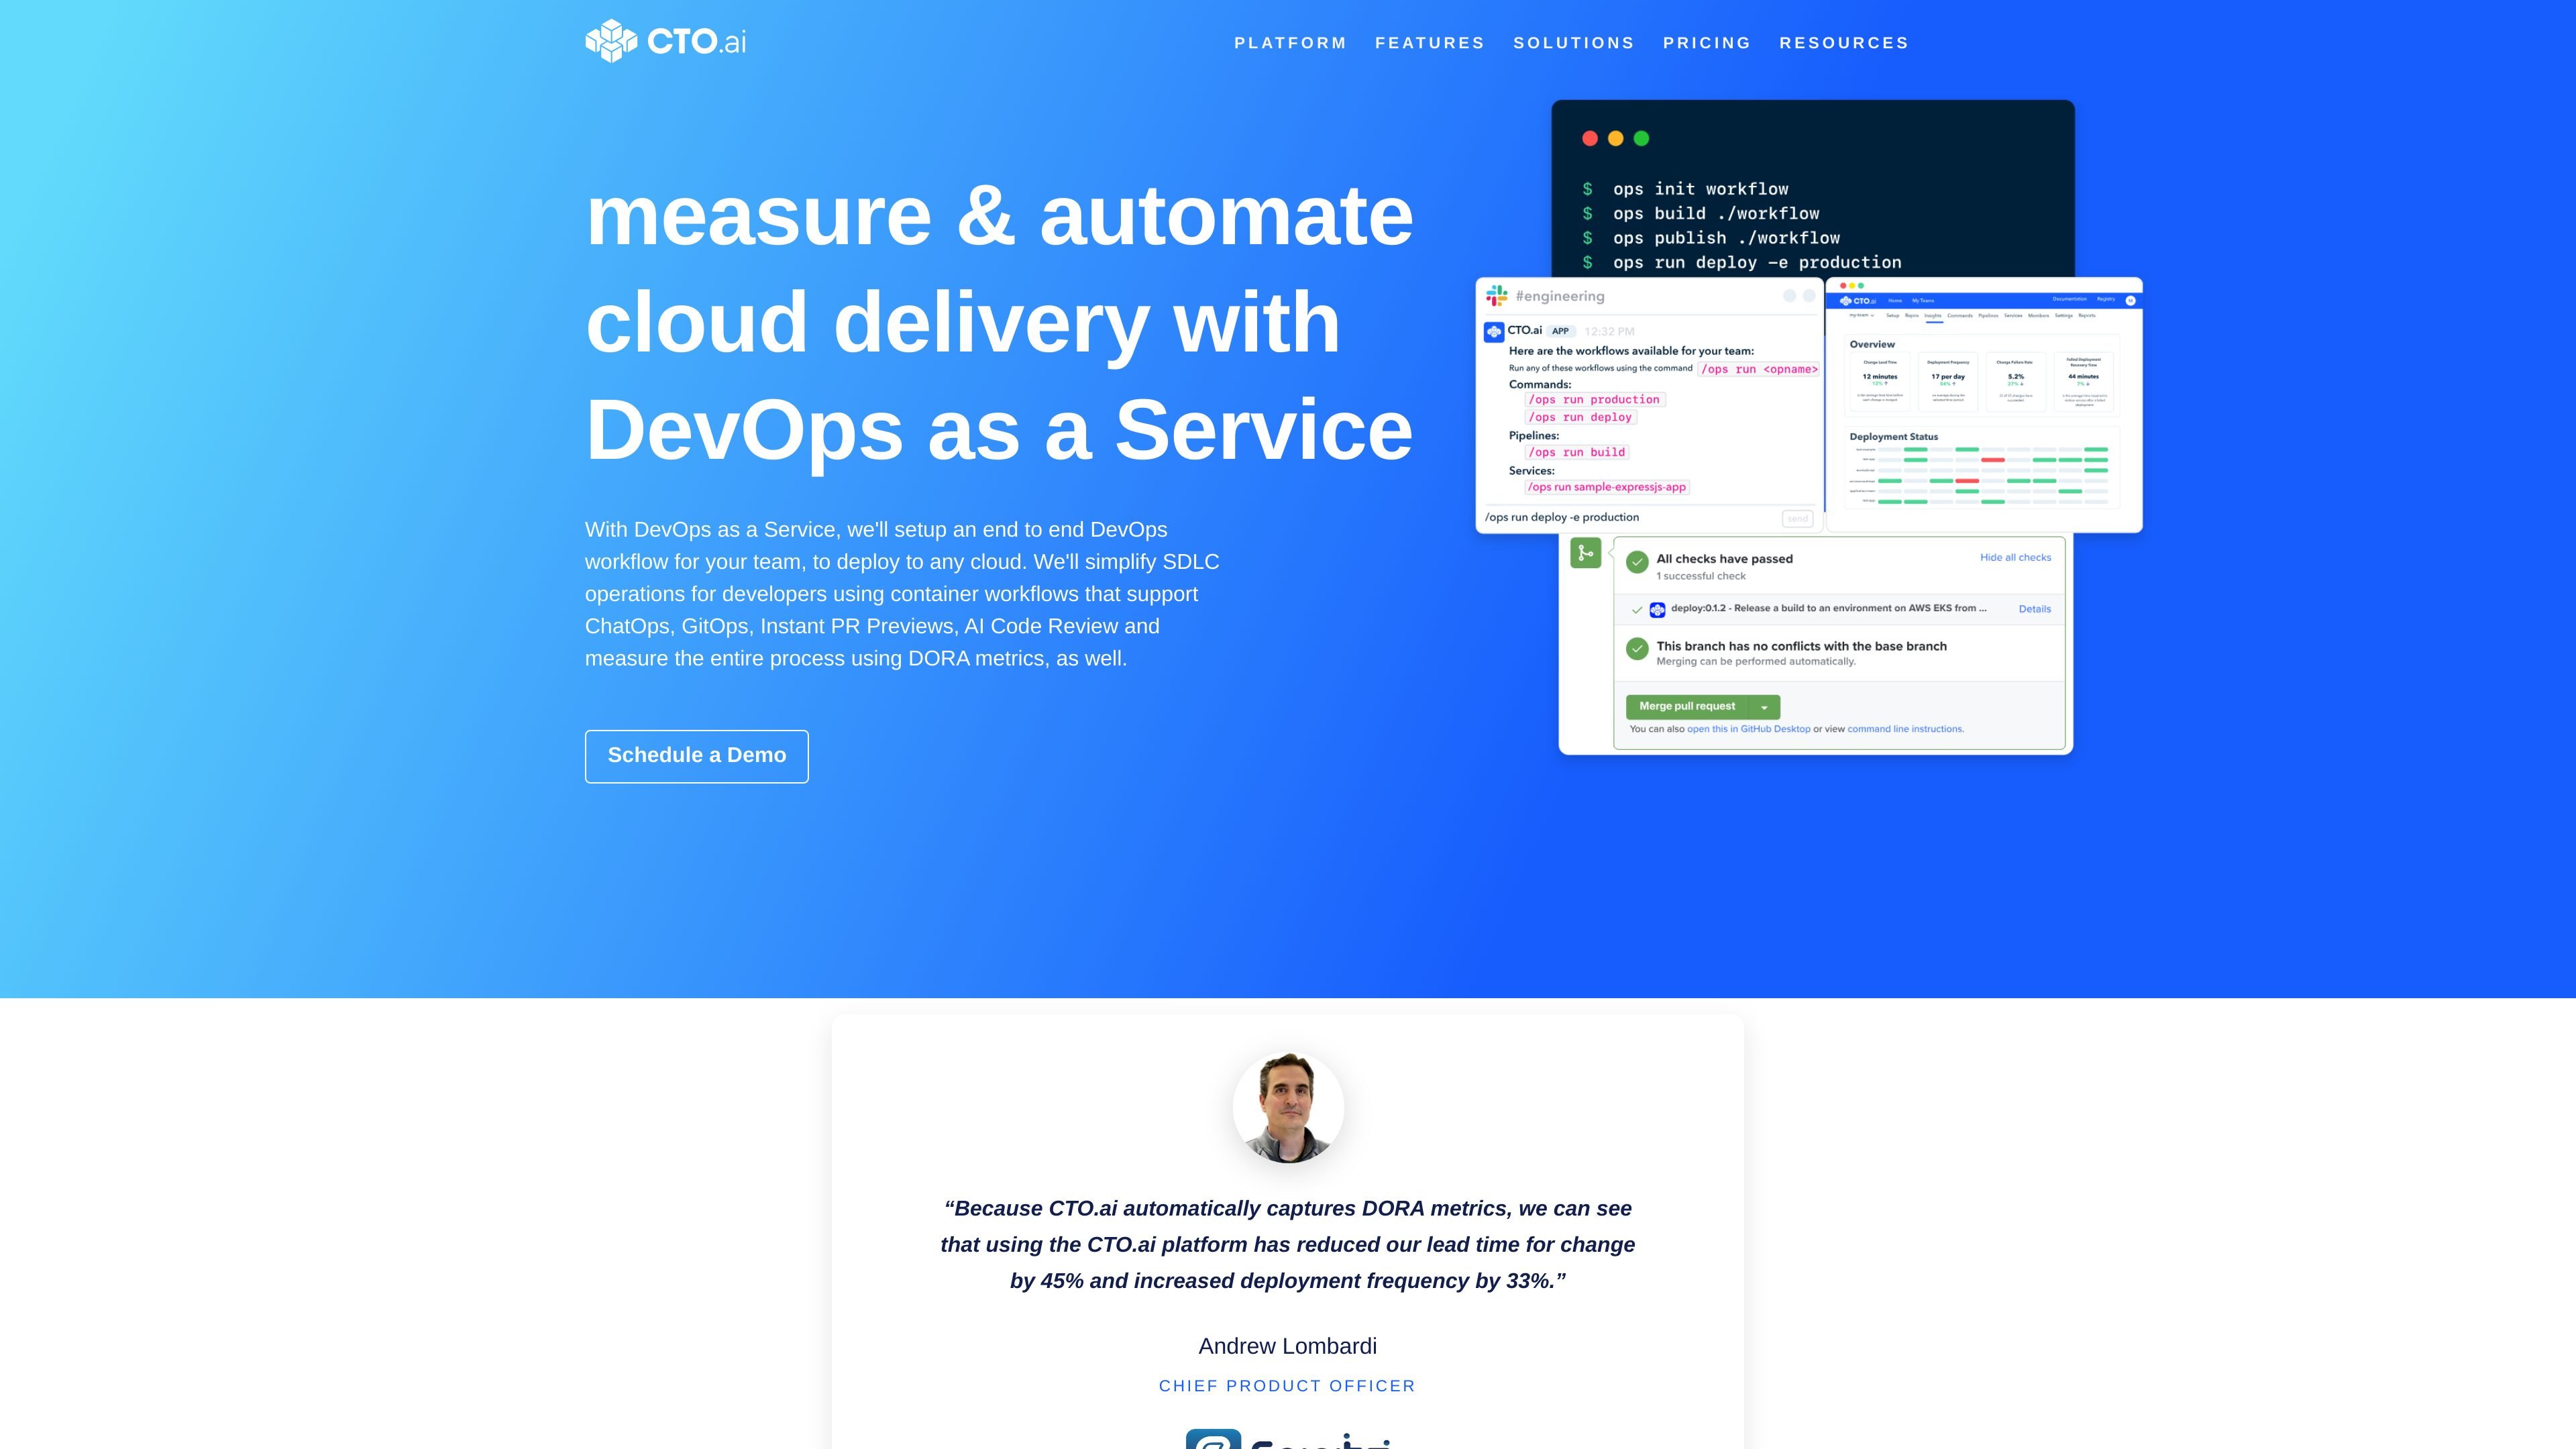Open the SOLUTIONS menu
The width and height of the screenshot is (2576, 1449).
tap(1574, 43)
